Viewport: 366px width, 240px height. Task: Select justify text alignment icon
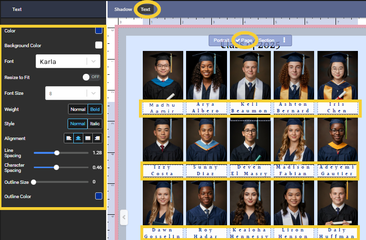(x=88, y=138)
